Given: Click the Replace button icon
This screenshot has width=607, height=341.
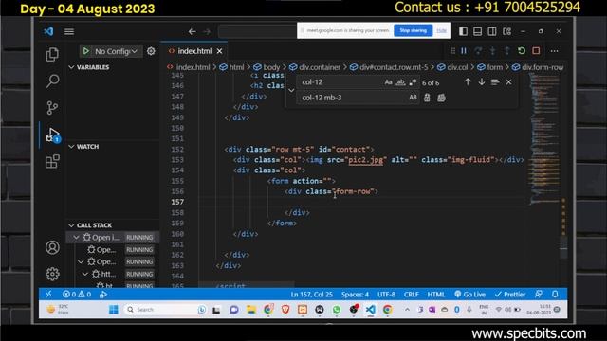Looking at the screenshot, I should click(x=427, y=98).
